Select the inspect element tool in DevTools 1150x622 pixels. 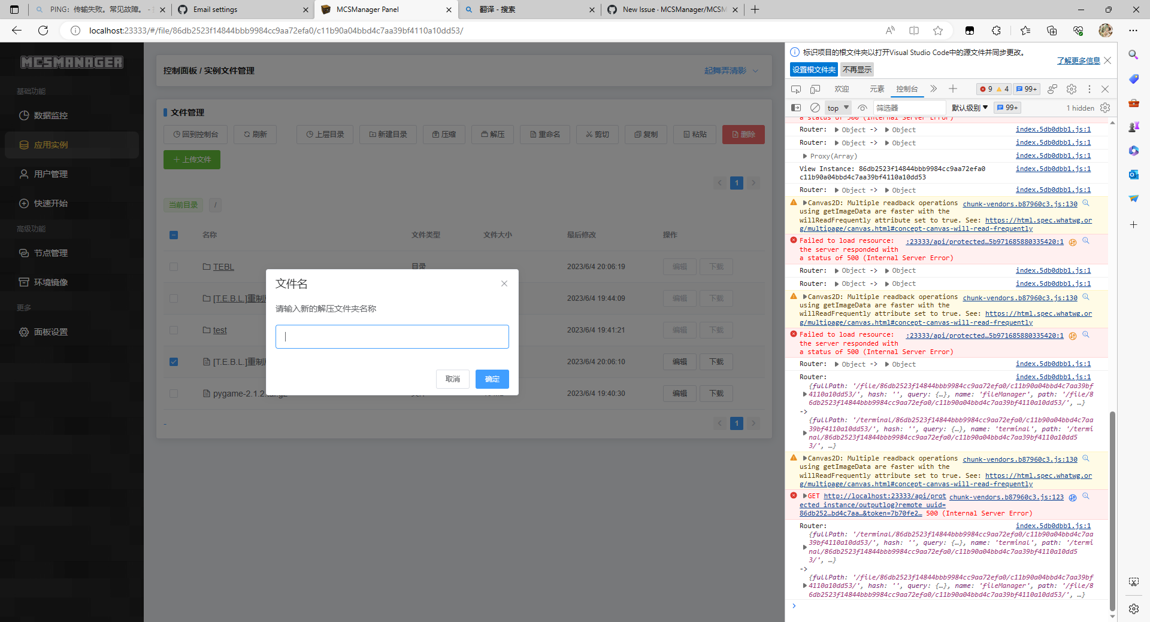[x=796, y=89]
